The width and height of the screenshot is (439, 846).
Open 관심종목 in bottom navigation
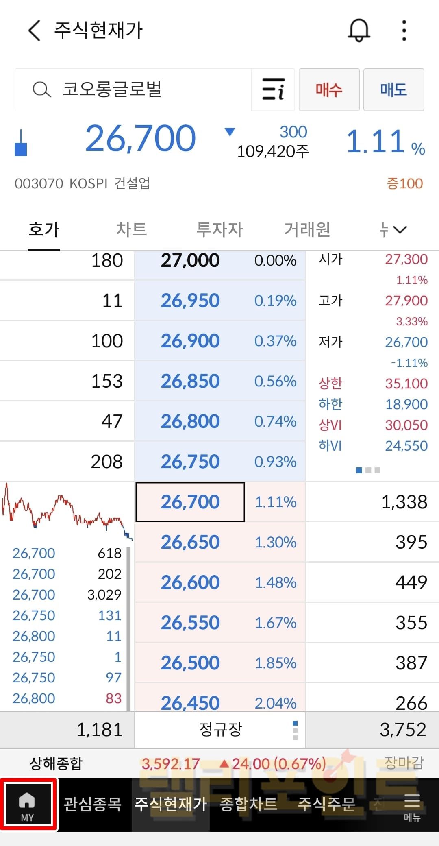pos(93,804)
